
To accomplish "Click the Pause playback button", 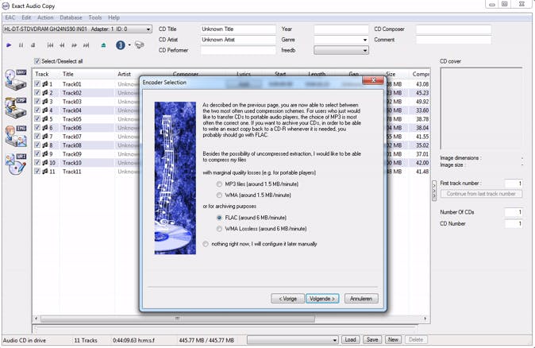I will (x=21, y=45).
